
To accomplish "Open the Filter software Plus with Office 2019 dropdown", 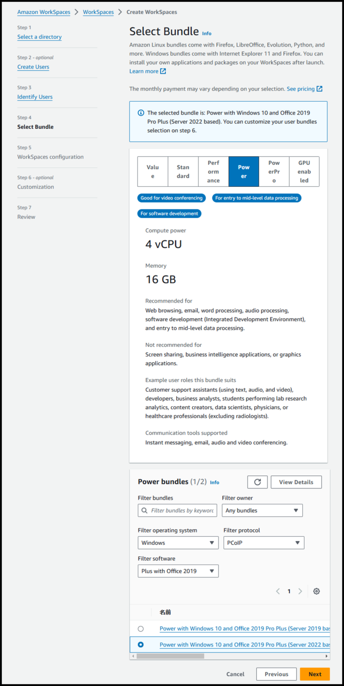I will coord(178,571).
